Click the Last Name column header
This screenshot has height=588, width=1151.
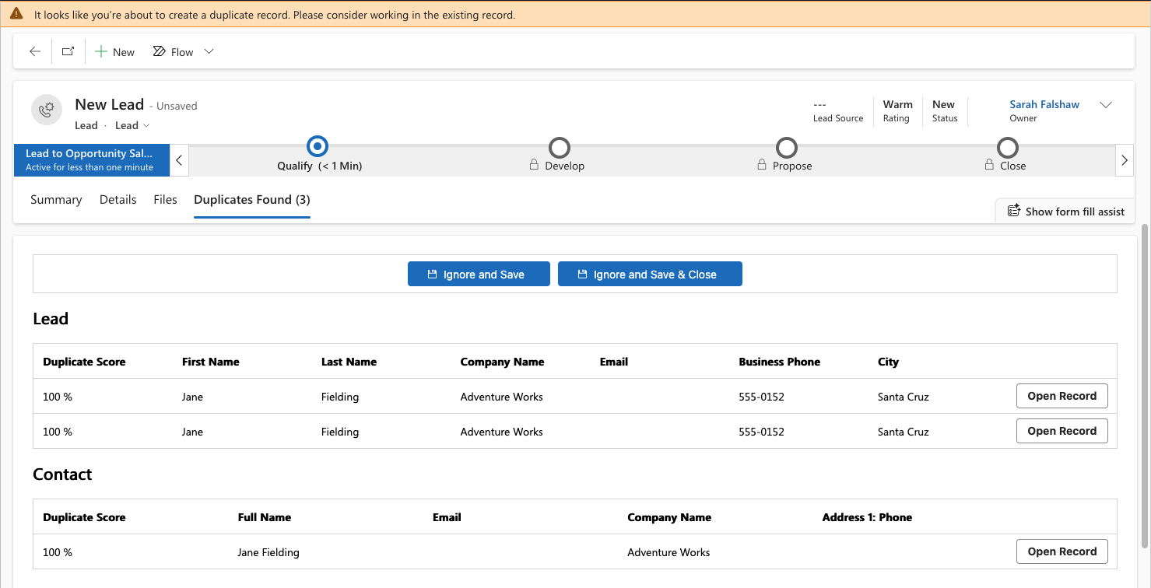(x=349, y=362)
